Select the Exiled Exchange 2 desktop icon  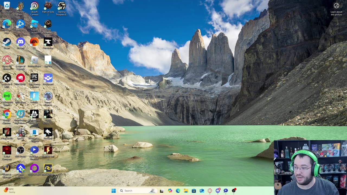(48, 27)
